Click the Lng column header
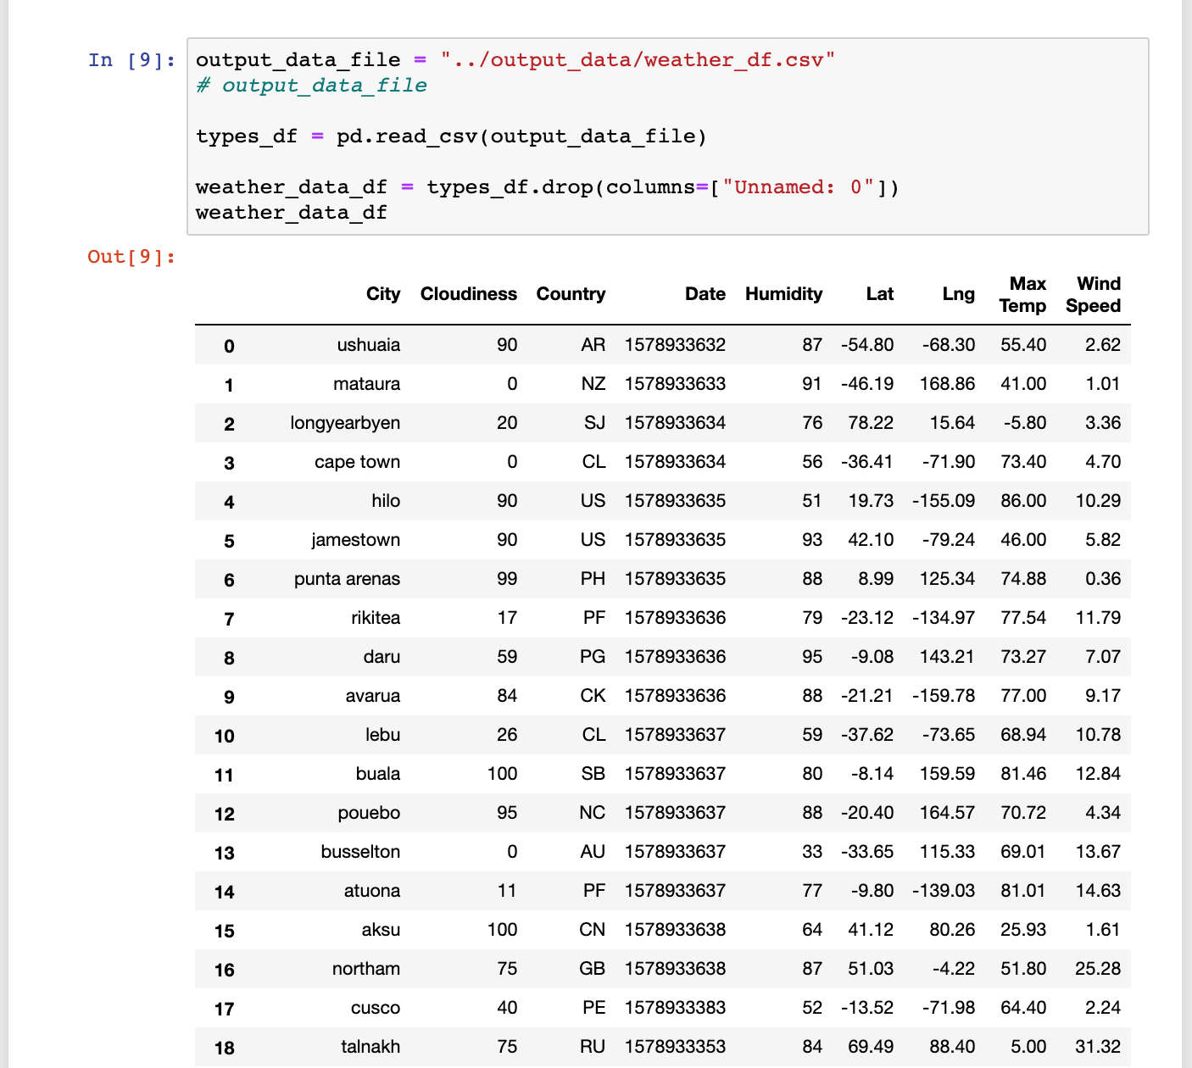 click(959, 294)
